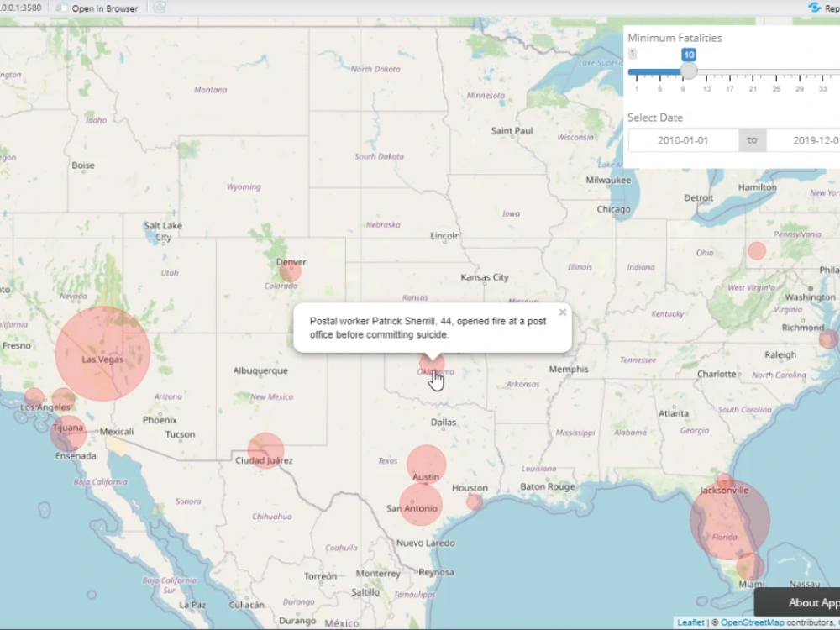
Task: Click the Salt Lake City map label
Action: point(163,231)
